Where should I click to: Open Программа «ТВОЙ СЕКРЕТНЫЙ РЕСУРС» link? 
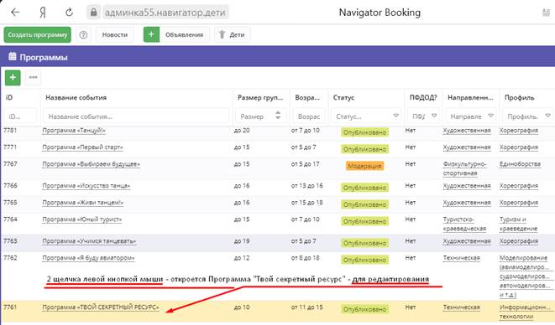pyautogui.click(x=101, y=307)
